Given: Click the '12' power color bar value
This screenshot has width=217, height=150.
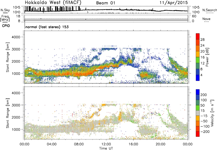Looking at the screenshot, I should [202, 63].
